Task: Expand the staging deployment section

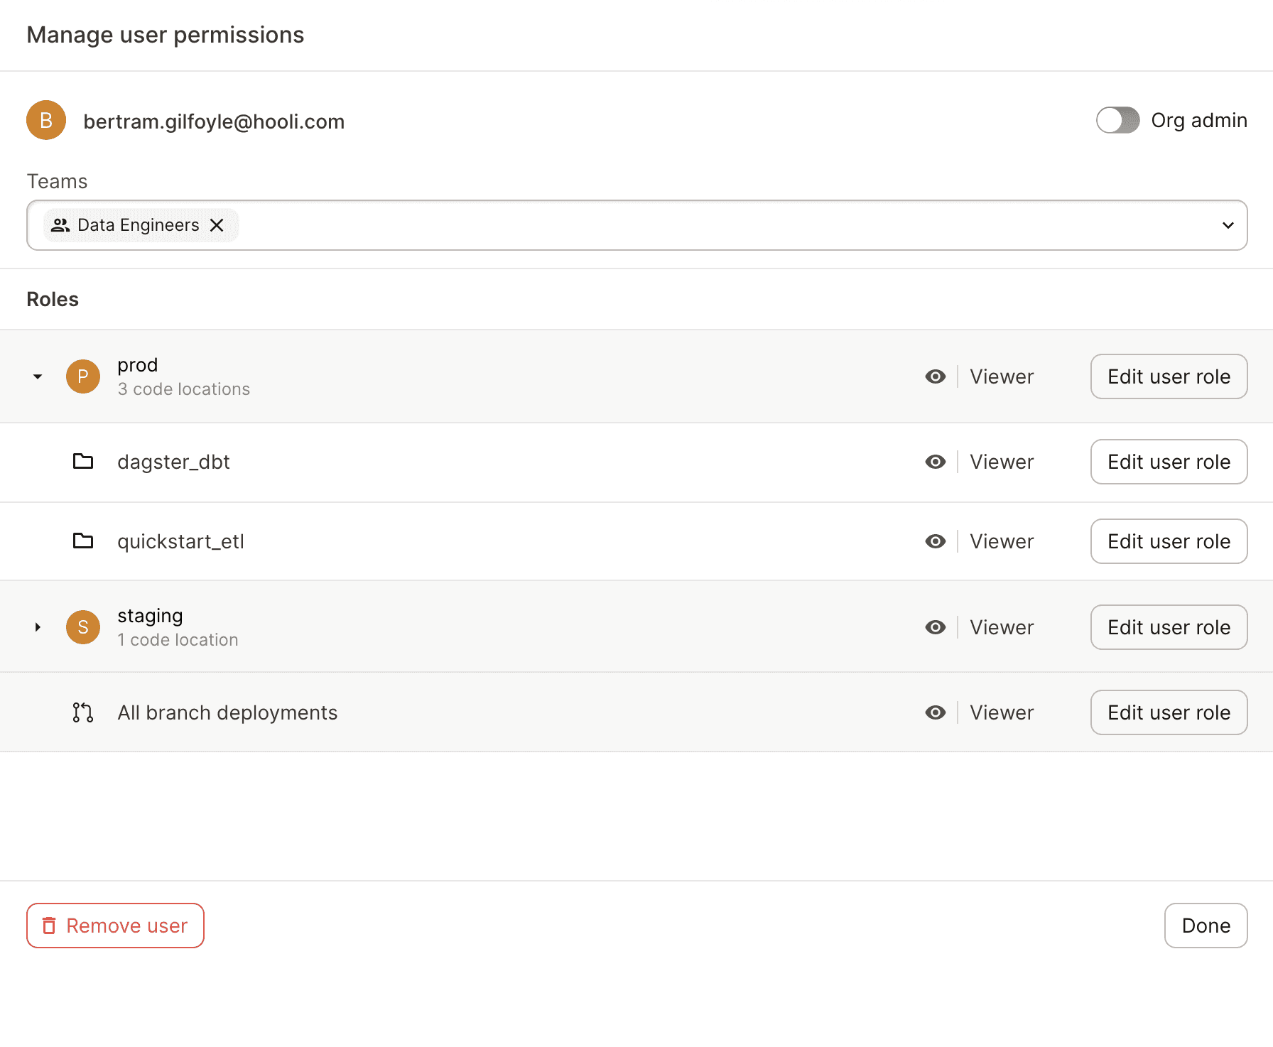Action: pos(37,626)
